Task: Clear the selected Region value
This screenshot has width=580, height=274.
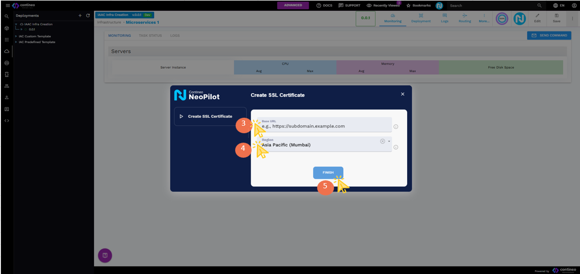Action: (383, 141)
